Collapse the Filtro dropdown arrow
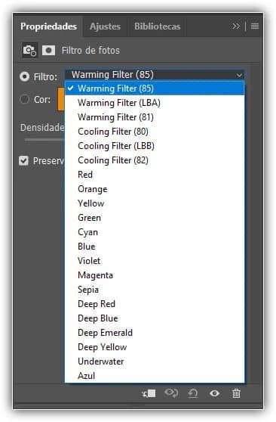The width and height of the screenshot is (276, 422). pos(239,75)
